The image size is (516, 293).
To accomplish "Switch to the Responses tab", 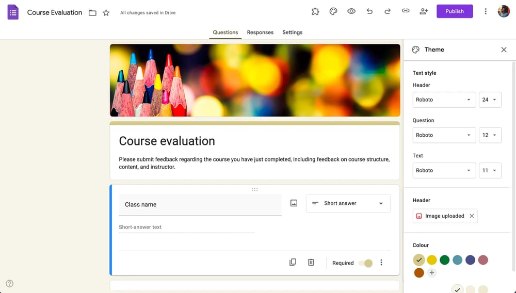I will 260,32.
